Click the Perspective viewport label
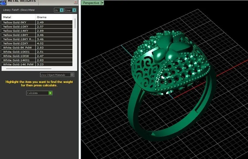Image resolution: width=248 pixels, height=159 pixels. 91,3
